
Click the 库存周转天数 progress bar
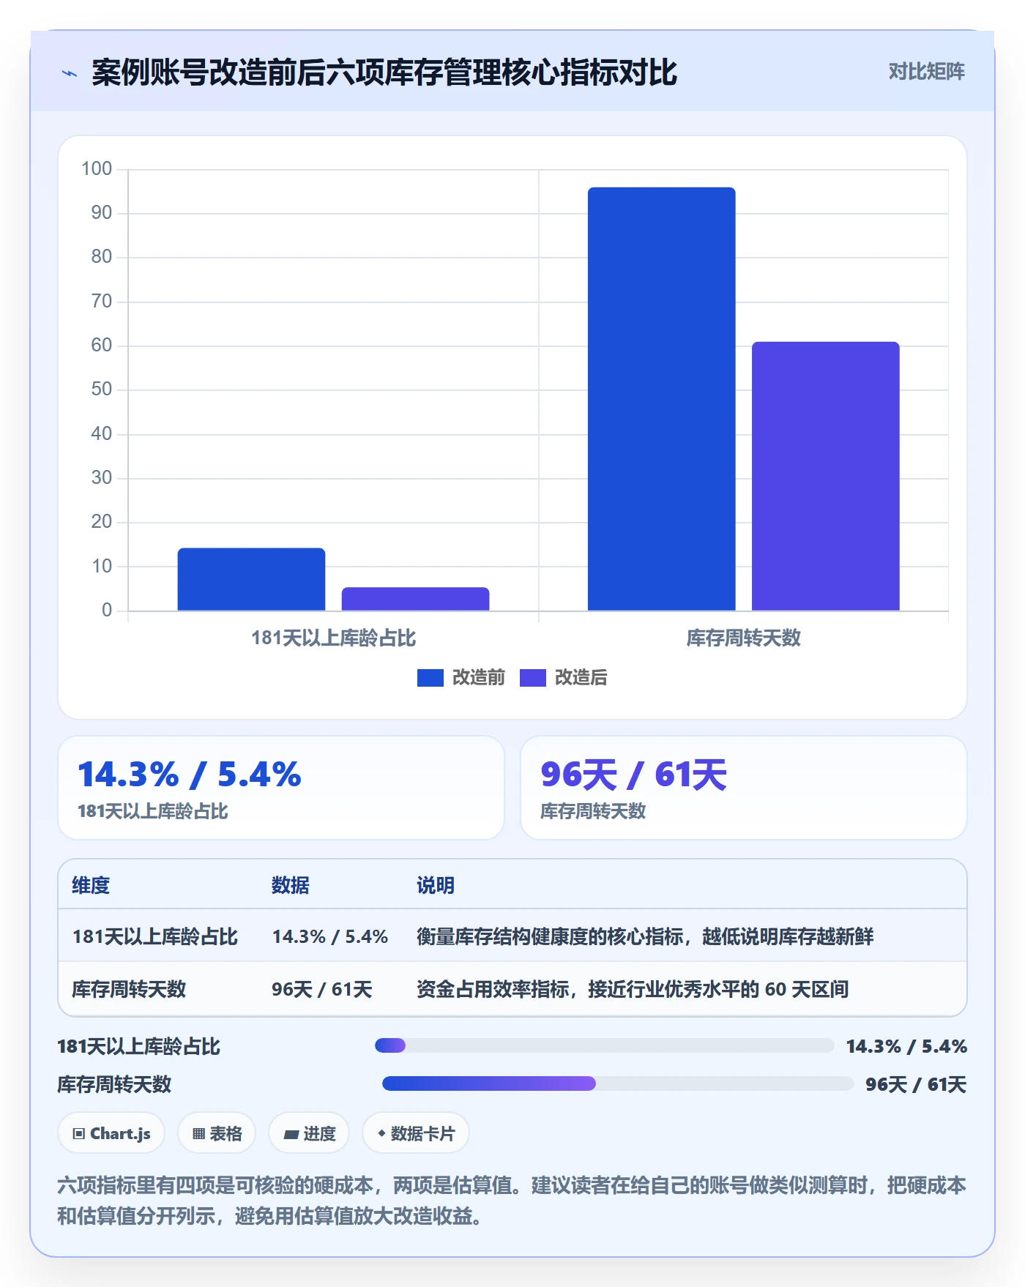tap(618, 1083)
